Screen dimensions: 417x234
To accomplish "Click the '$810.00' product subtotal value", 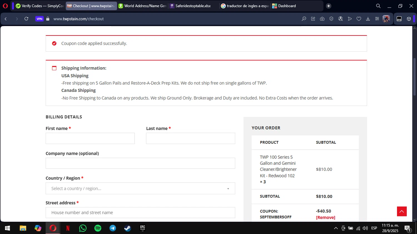I will (x=324, y=169).
